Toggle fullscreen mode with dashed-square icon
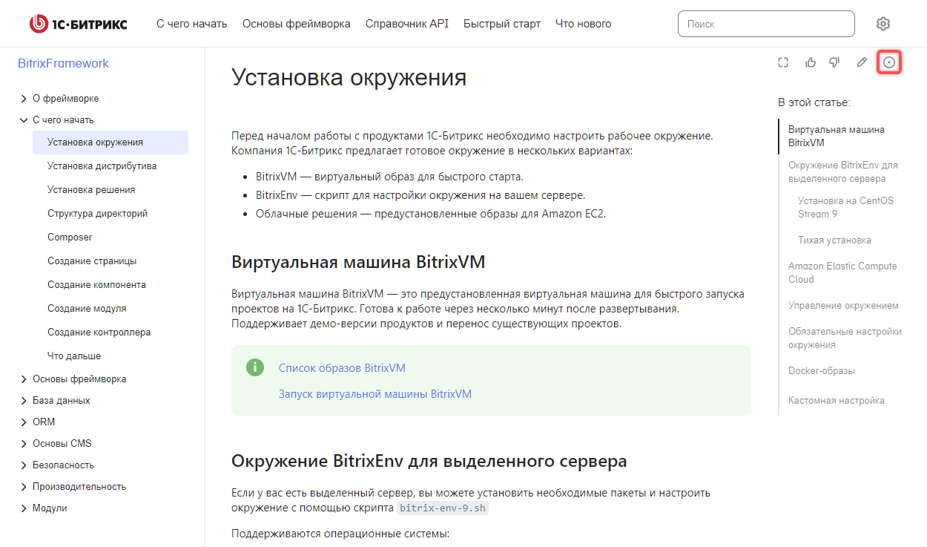Screen dimensions: 927x547 point(782,63)
